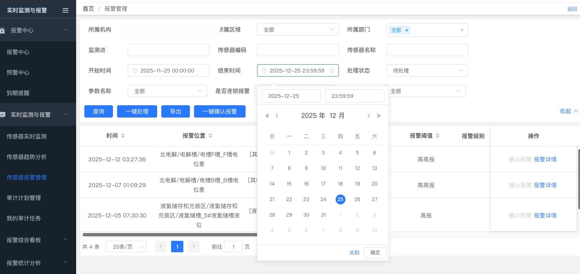
Task: Go to previous year in the calendar
Action: point(267,116)
